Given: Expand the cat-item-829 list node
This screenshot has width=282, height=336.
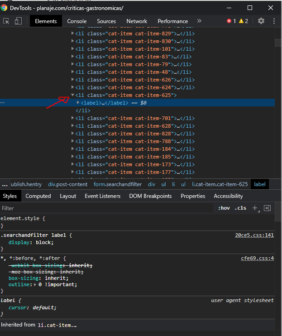Looking at the screenshot, I should tap(72, 34).
